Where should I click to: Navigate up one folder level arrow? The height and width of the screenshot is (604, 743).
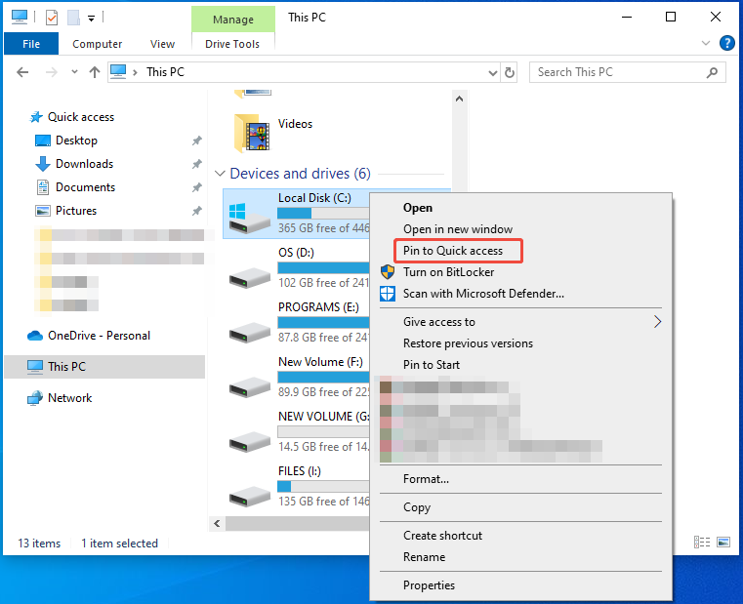point(95,72)
